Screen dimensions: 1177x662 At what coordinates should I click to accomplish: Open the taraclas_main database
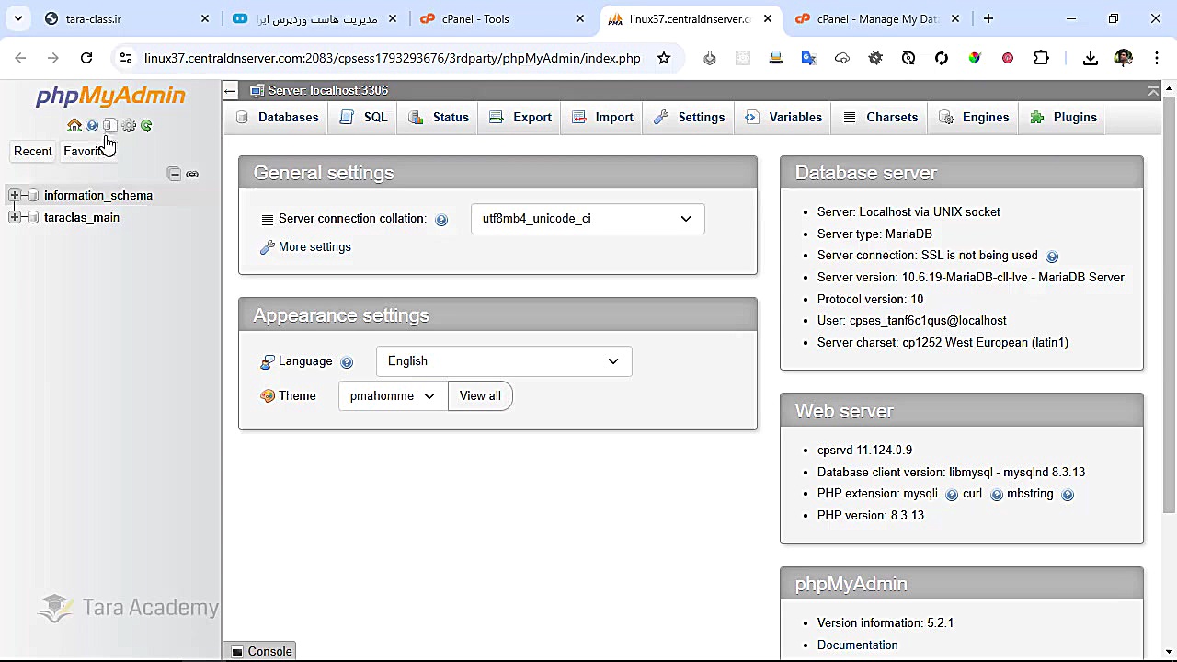click(x=82, y=217)
